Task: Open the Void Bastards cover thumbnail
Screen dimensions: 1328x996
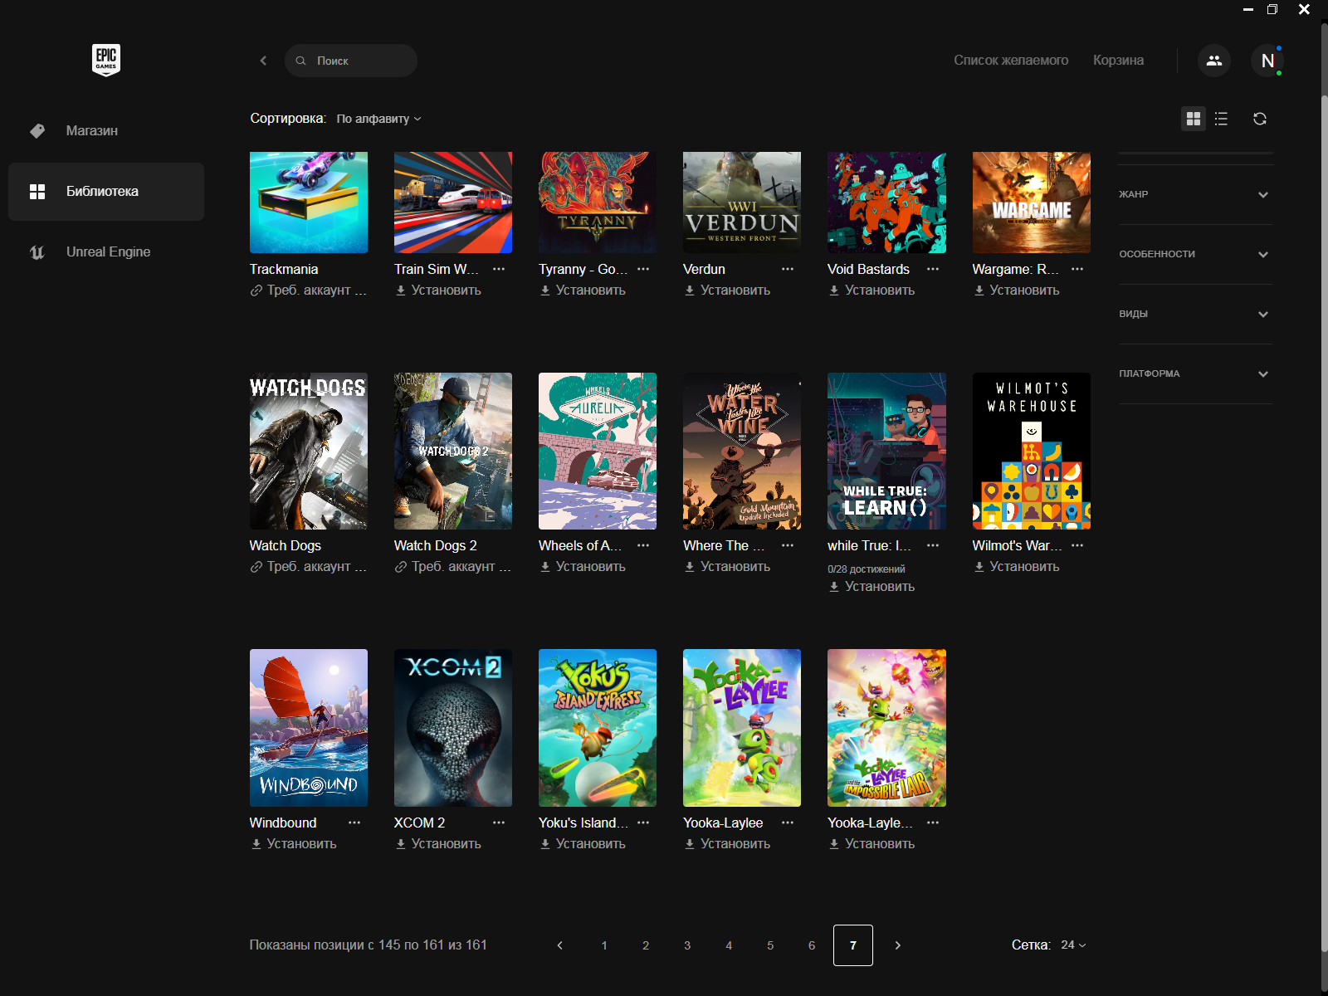Action: pyautogui.click(x=886, y=203)
